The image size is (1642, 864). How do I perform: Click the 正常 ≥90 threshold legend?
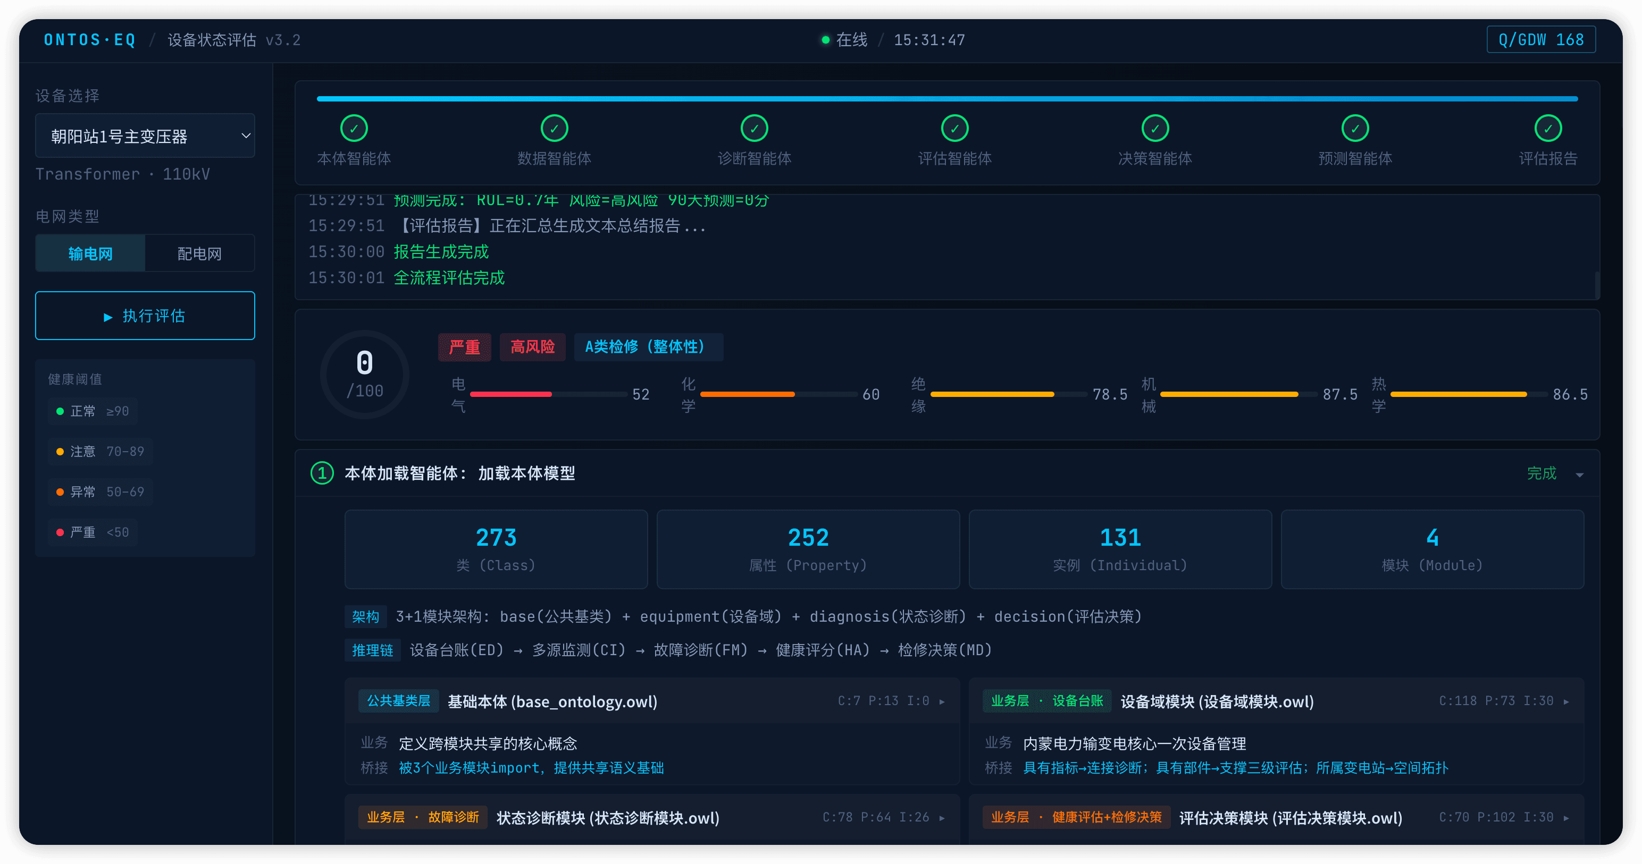[x=93, y=411]
